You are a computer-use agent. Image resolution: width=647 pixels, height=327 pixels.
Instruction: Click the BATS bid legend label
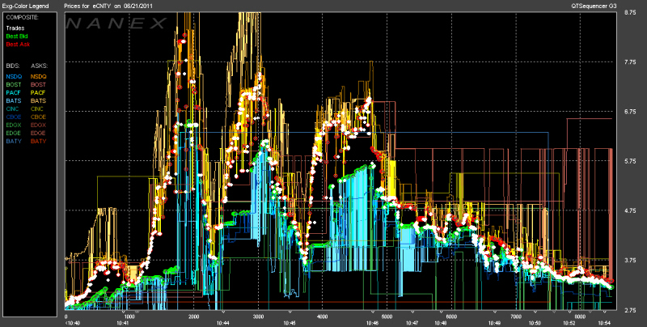[14, 100]
